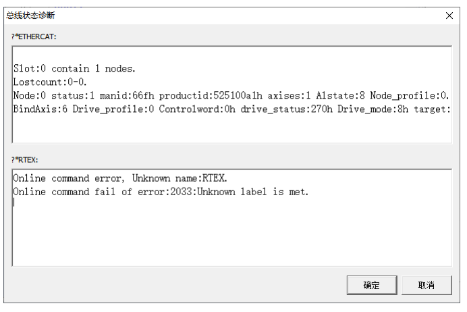Viewport: 467px width, 312px height.
Task: Confirm with the 确定 button
Action: tap(372, 285)
